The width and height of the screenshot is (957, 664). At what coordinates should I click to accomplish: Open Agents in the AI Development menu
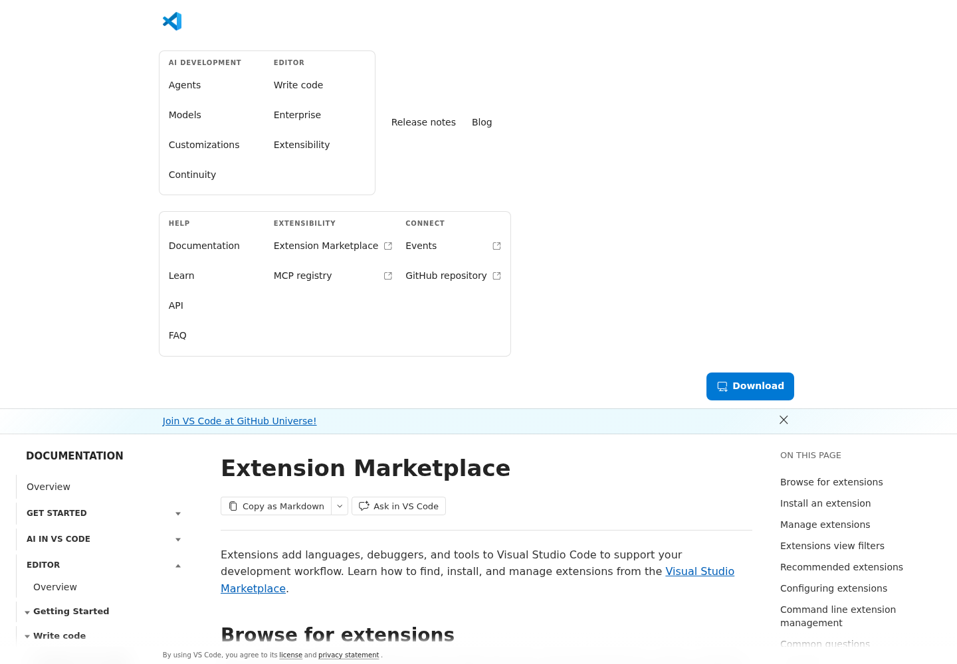(185, 85)
